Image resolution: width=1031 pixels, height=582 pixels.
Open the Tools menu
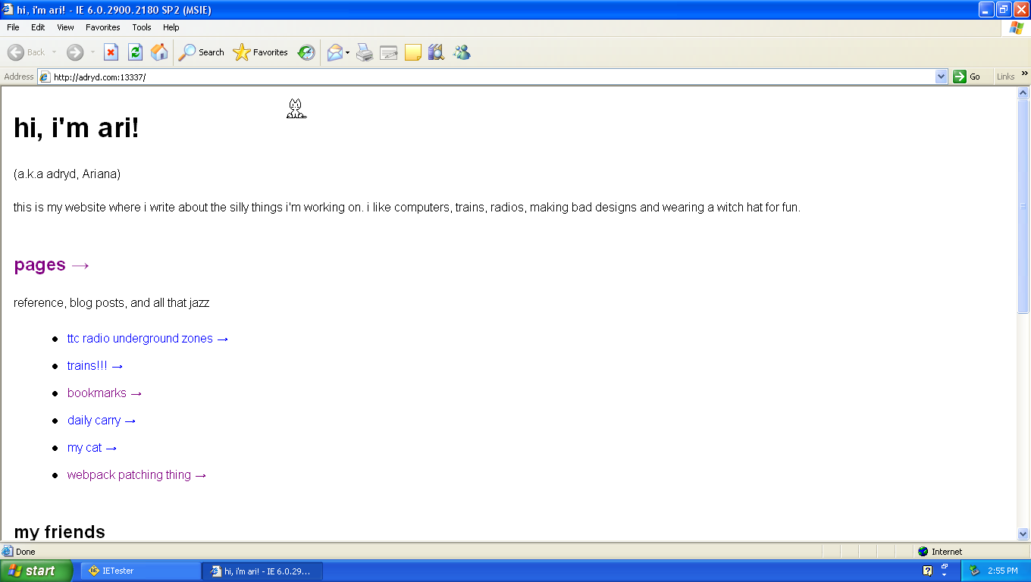point(141,27)
